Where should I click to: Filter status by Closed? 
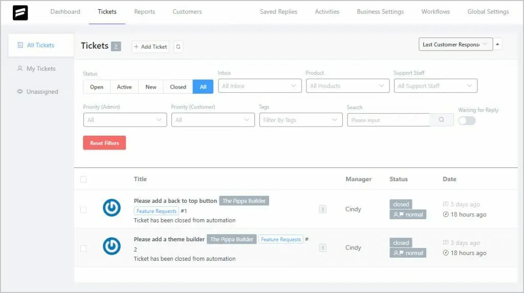178,87
